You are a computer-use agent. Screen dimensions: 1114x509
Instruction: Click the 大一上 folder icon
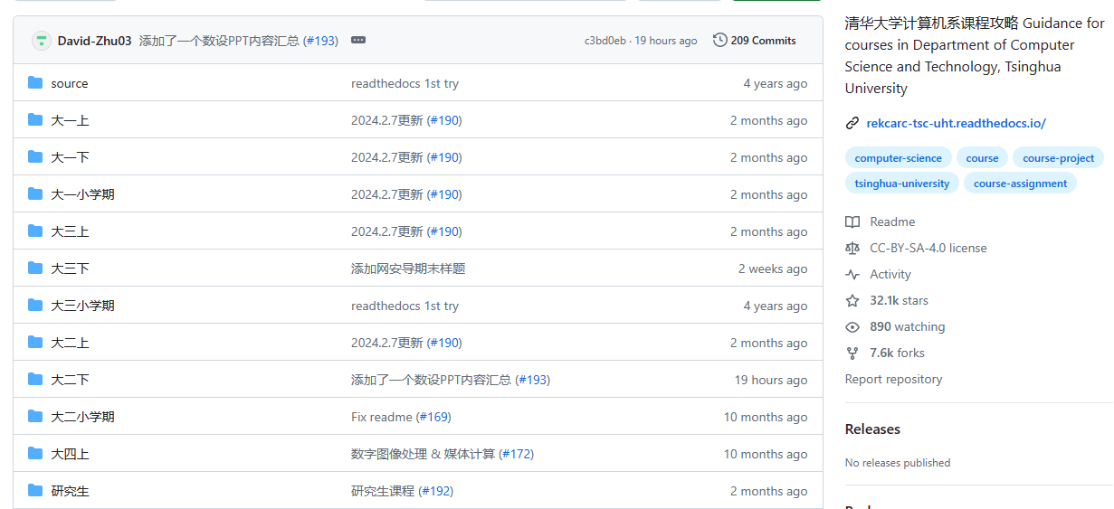click(35, 120)
